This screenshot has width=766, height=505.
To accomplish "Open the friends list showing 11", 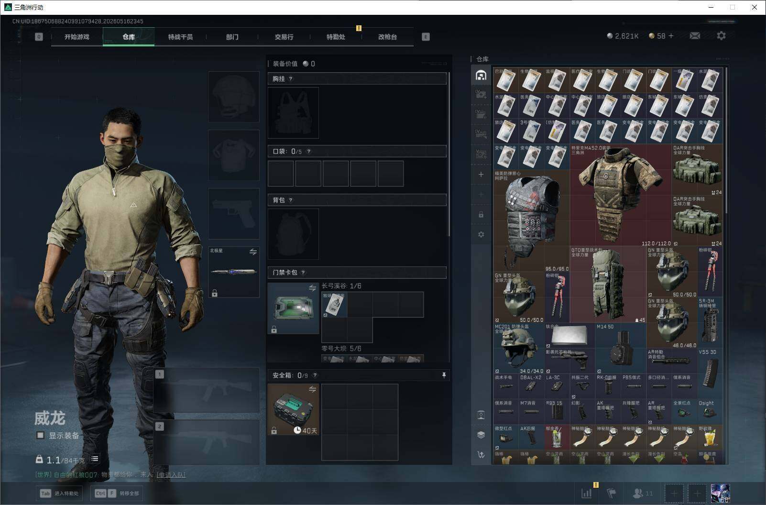I will (642, 493).
